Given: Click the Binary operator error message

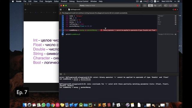Looking at the screenshot, I should [x=129, y=30].
